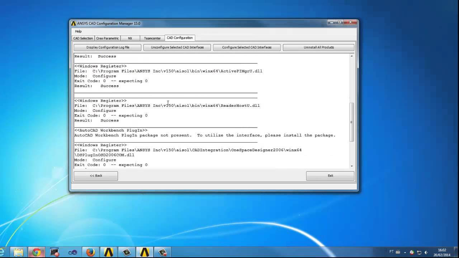Viewport: 459px width, 258px height.
Task: Open Google Chrome from the taskbar
Action: (x=36, y=252)
